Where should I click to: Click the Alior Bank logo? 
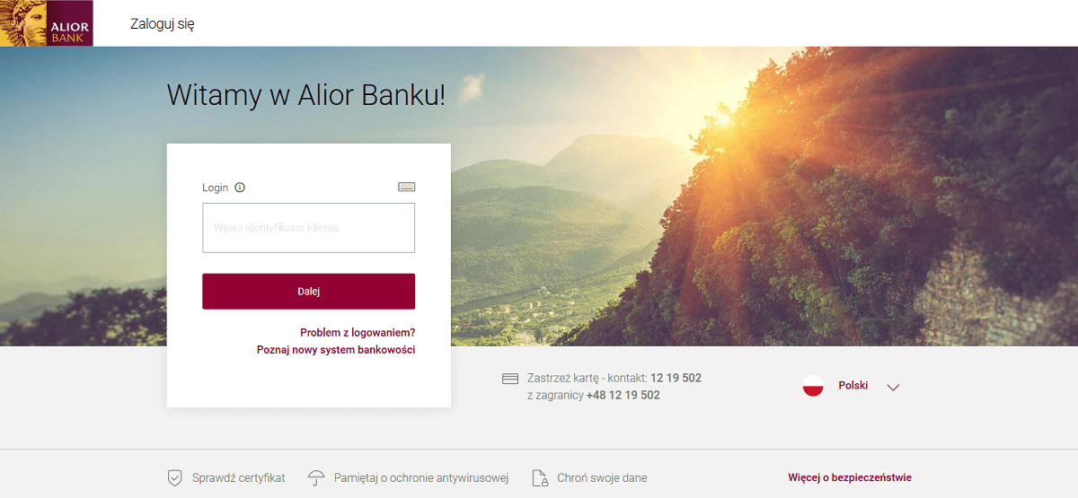coord(46,23)
